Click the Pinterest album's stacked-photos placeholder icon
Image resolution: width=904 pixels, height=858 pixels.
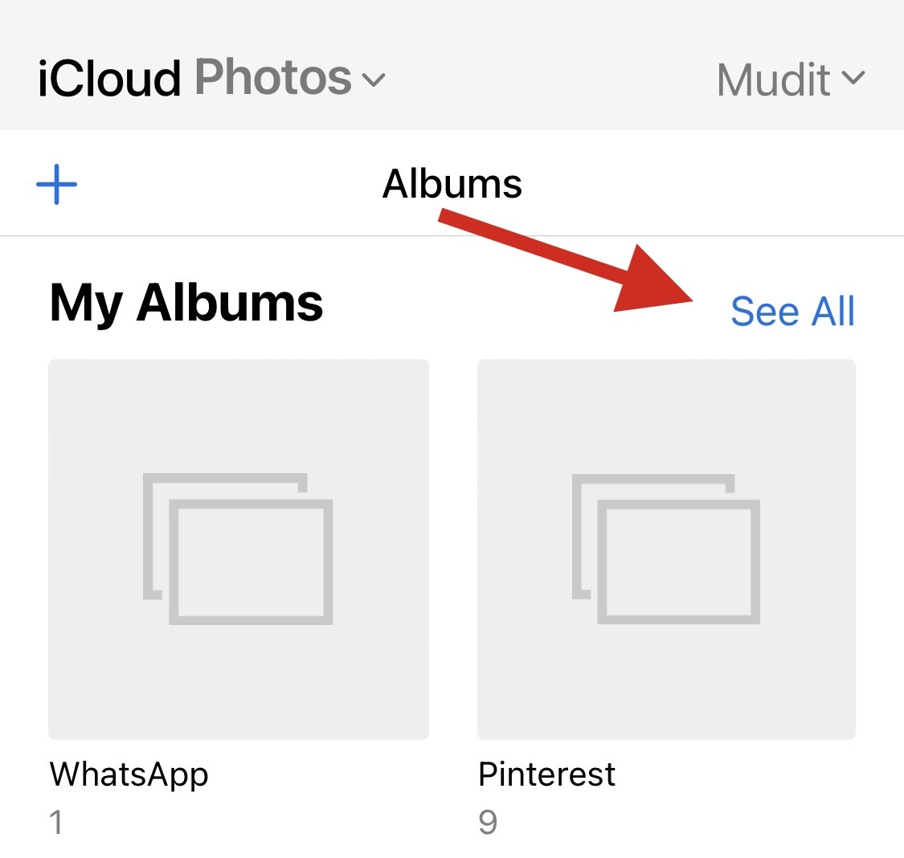pyautogui.click(x=666, y=549)
